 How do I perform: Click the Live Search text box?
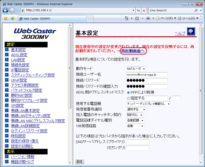[171, 10]
